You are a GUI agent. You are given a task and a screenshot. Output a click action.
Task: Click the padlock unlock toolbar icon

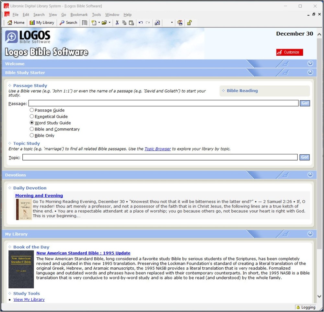(x=190, y=22)
